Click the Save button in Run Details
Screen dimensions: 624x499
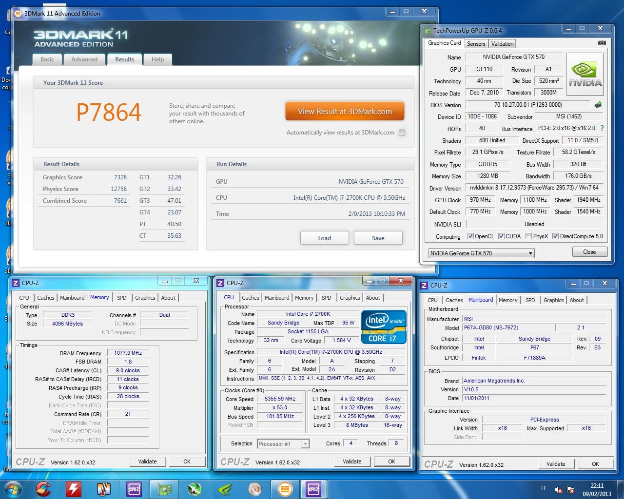point(378,238)
